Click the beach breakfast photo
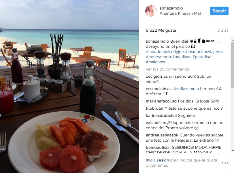 coord(69,86)
